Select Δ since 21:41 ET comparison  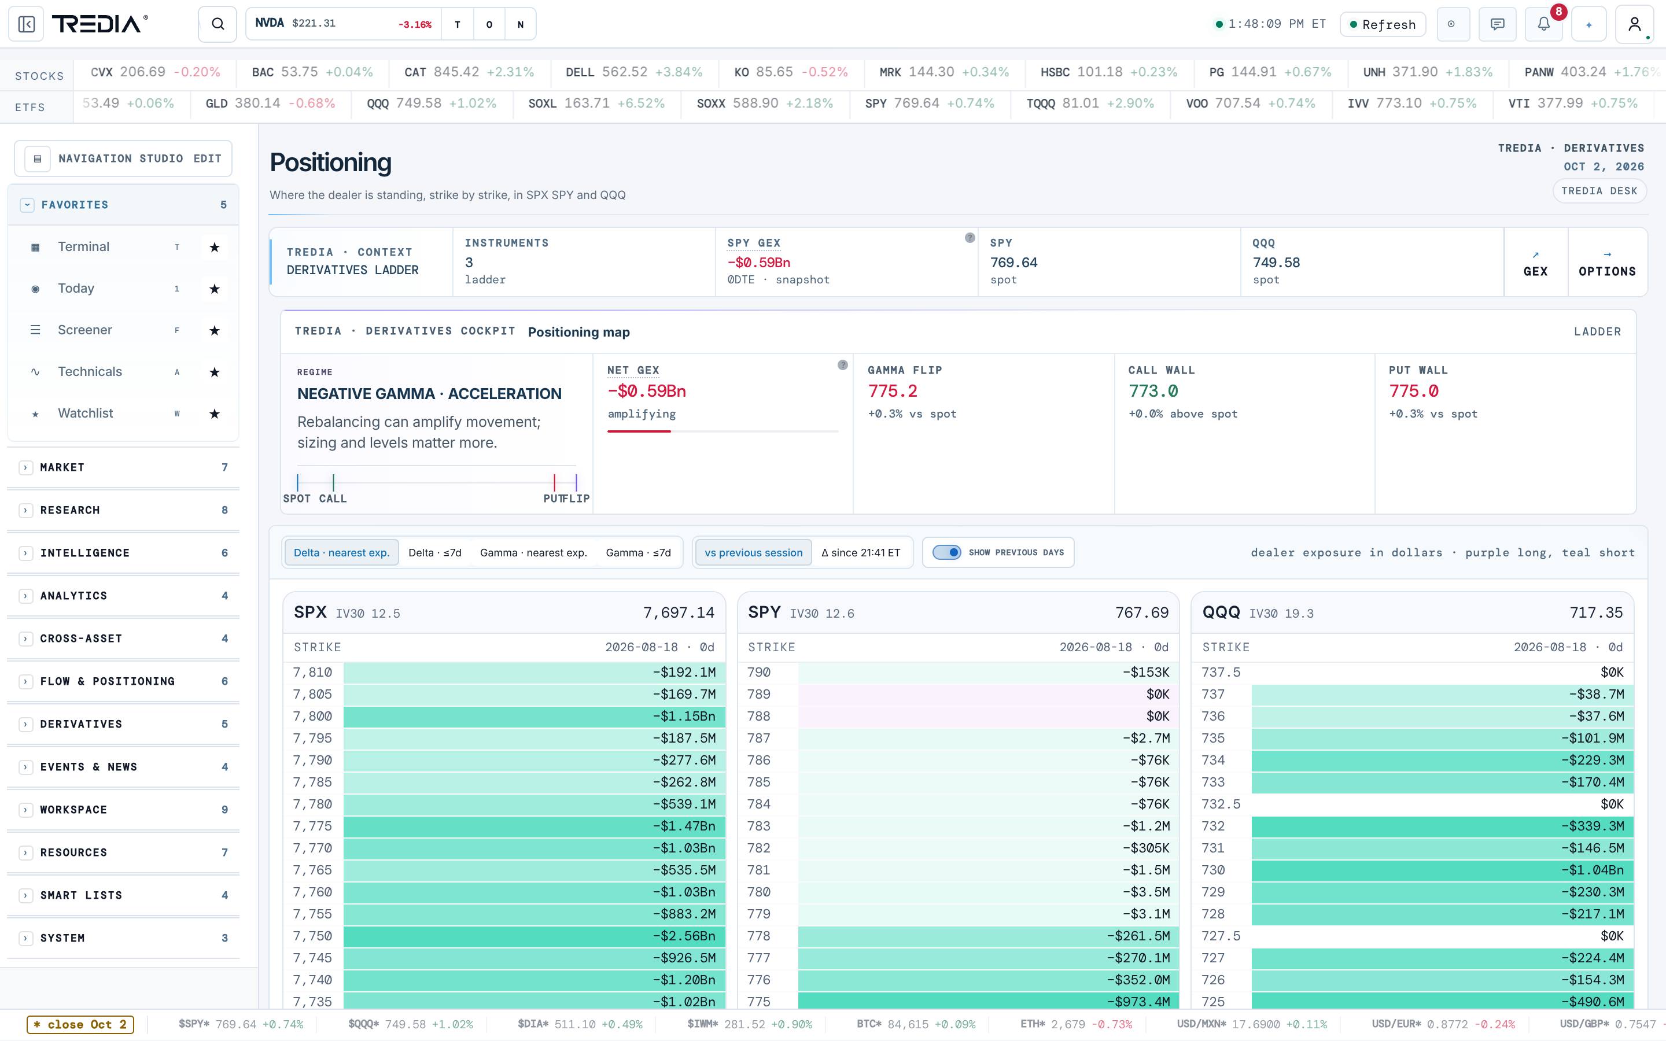861,552
